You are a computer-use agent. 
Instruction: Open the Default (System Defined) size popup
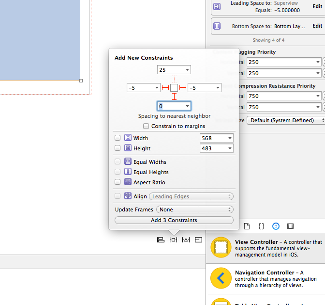[286, 120]
